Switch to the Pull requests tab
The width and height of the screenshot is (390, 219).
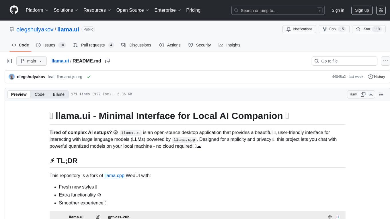pyautogui.click(x=93, y=45)
